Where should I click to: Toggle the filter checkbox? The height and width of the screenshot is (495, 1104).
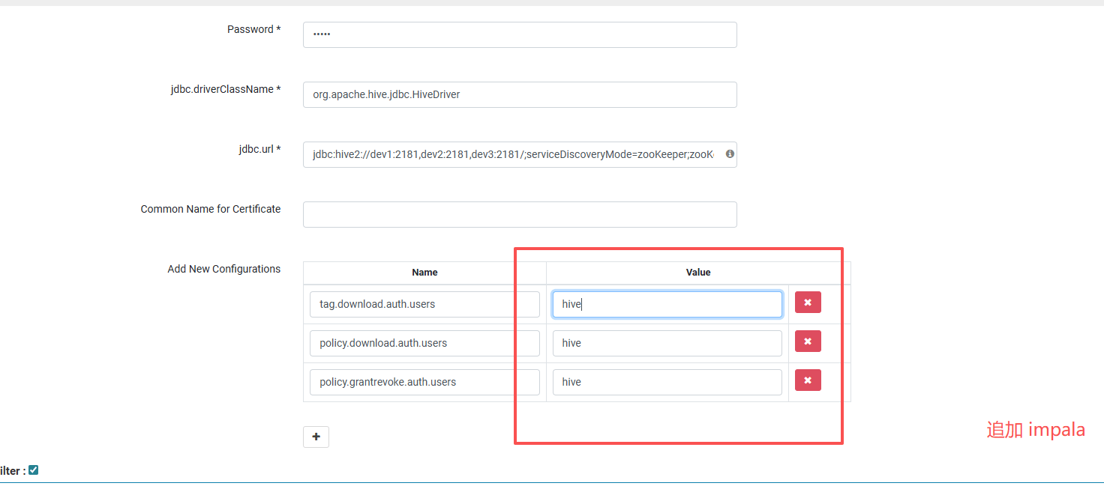click(33, 470)
